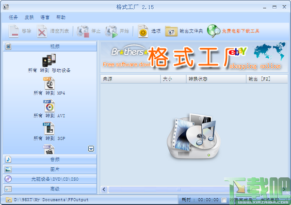Screen dimensions: 291x205
Task: Click the Convert State (转换状态) column header
Action: tap(216, 79)
